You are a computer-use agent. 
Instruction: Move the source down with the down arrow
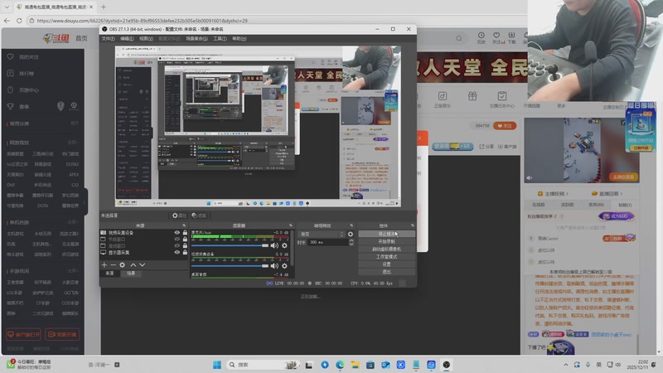[x=142, y=264]
